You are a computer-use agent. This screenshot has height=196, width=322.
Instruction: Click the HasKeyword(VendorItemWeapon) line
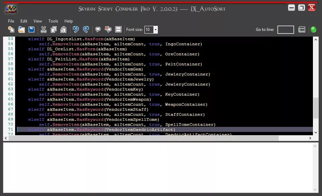pos(90,99)
